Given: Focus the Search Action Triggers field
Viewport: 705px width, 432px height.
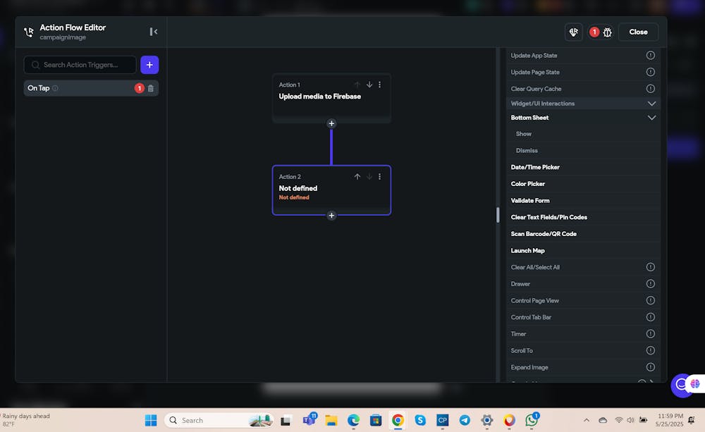Looking at the screenshot, I should [80, 65].
